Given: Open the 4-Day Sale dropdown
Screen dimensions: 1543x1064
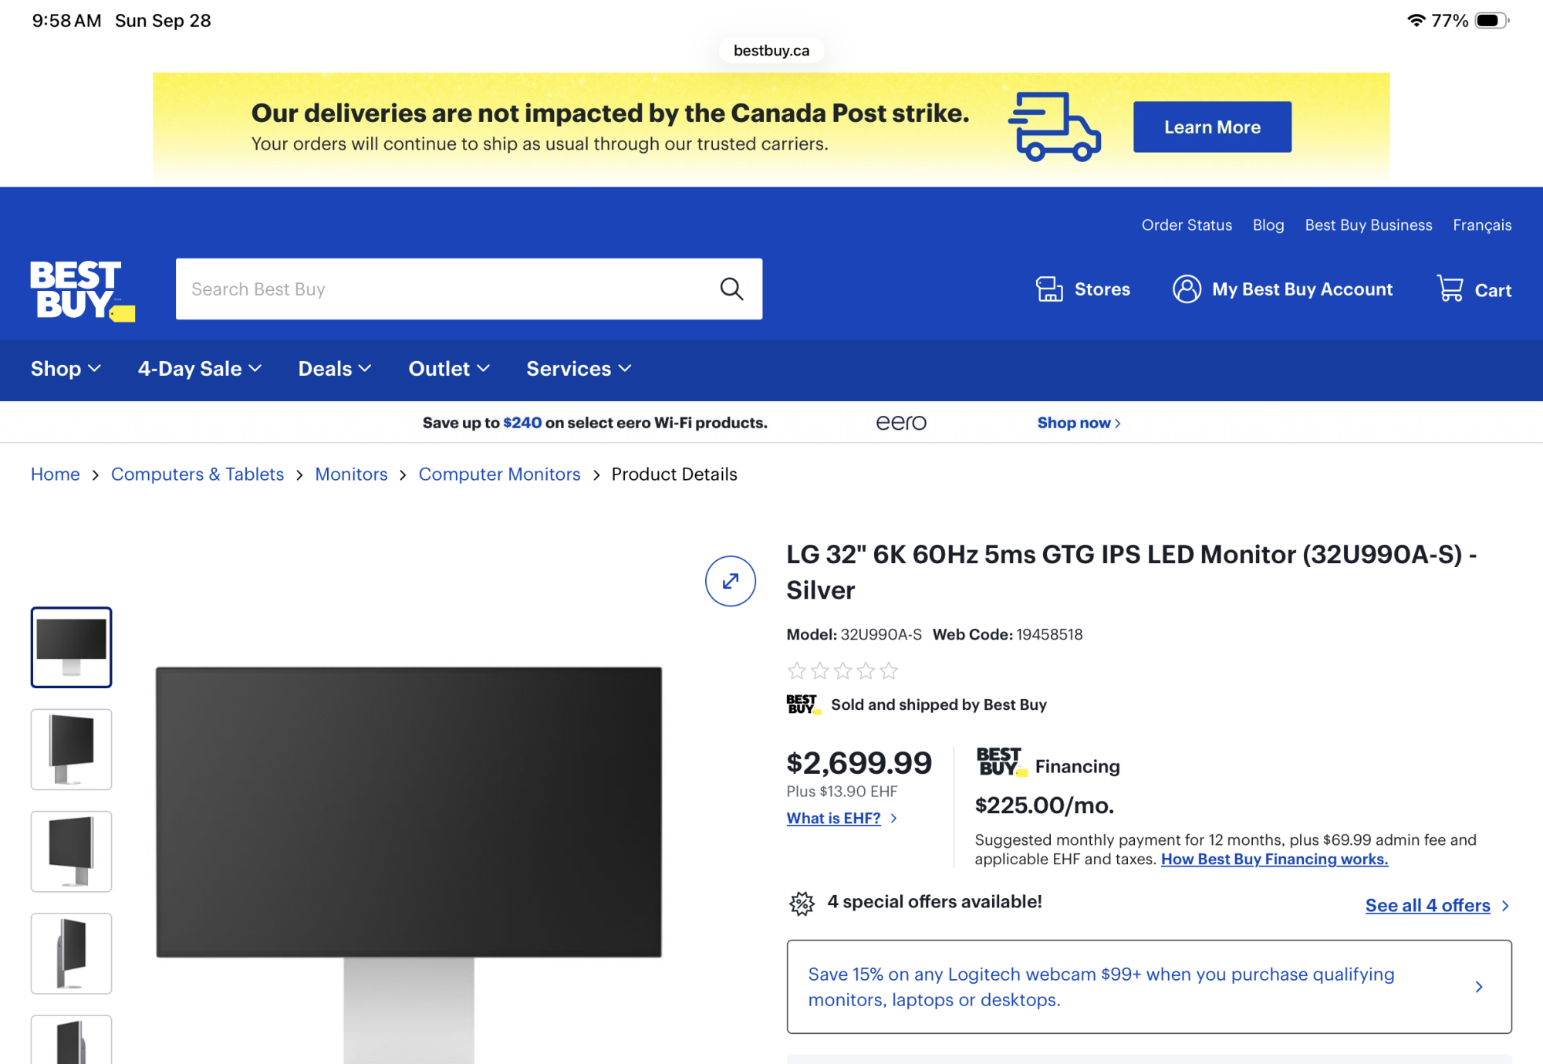Looking at the screenshot, I should pos(199,369).
